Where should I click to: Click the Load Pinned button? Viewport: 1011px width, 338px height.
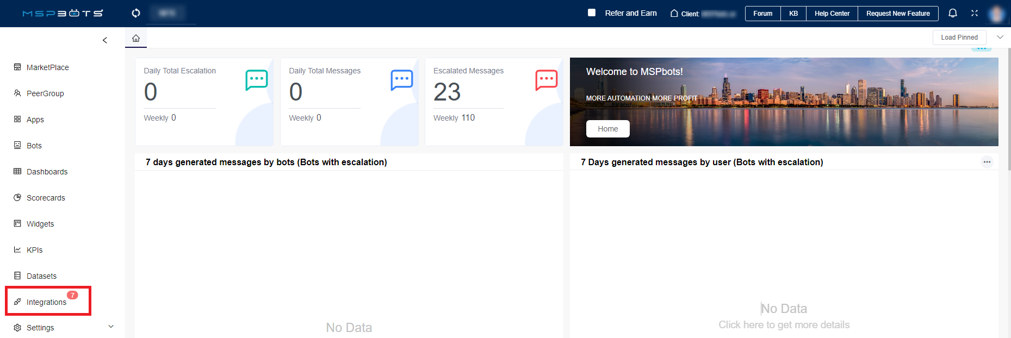coord(959,37)
